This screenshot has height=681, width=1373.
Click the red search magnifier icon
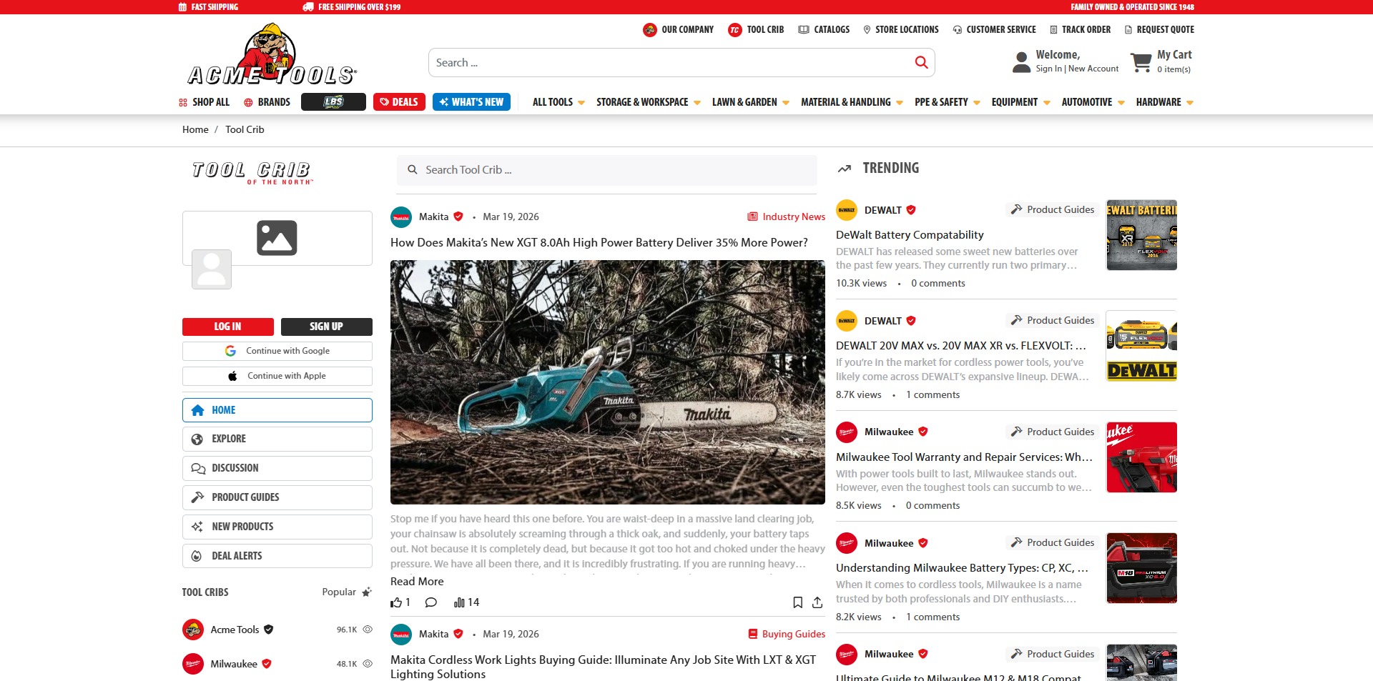pos(921,63)
